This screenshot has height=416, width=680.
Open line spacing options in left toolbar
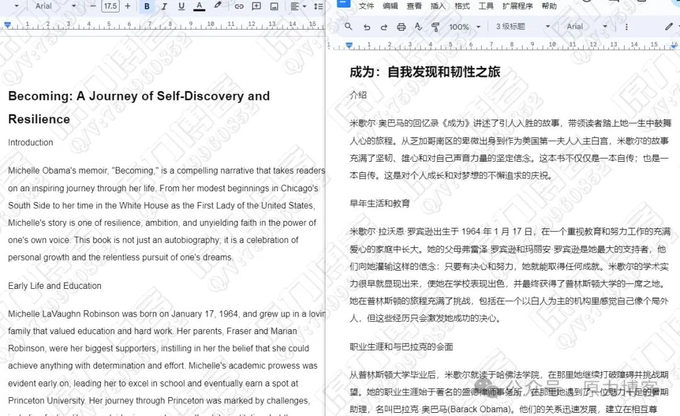319,6
